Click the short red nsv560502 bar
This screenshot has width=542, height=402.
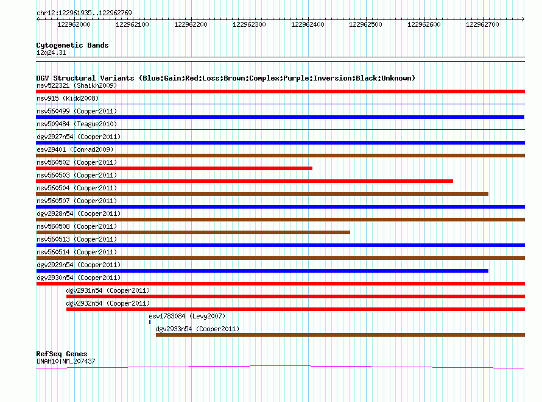(174, 168)
